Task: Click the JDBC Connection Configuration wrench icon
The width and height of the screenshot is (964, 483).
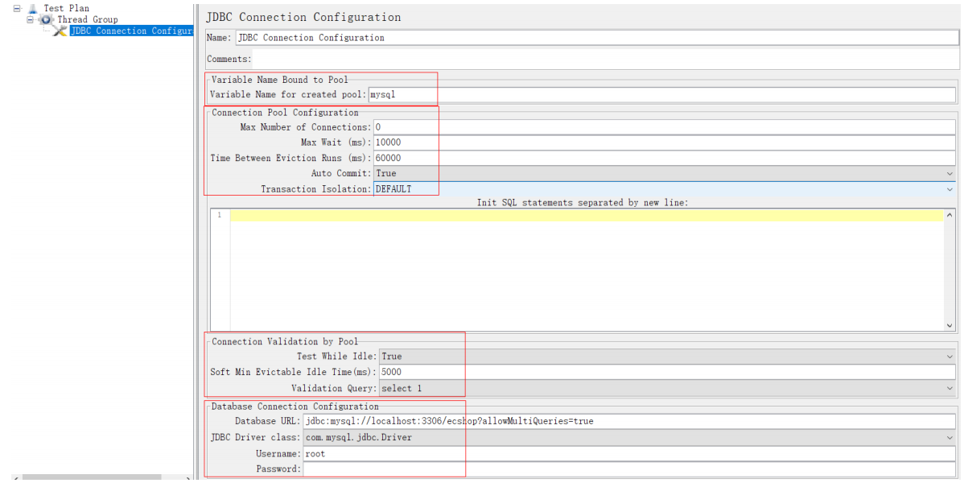Action: (60, 31)
